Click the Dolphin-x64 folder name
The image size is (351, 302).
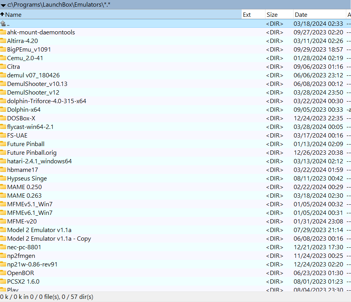(x=24, y=109)
